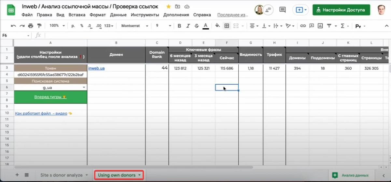Toggle strikethrough formatting
Viewport: 391px width, 182px height.
[x=196, y=26]
